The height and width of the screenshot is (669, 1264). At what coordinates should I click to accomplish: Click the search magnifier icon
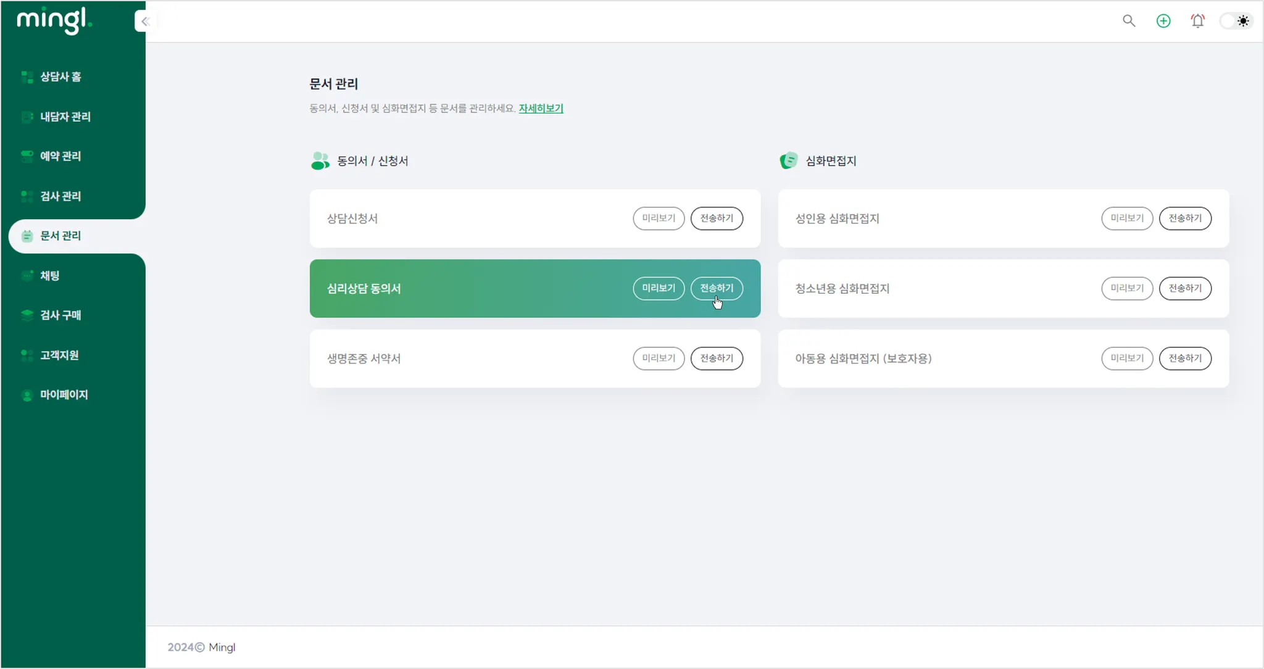pyautogui.click(x=1129, y=21)
